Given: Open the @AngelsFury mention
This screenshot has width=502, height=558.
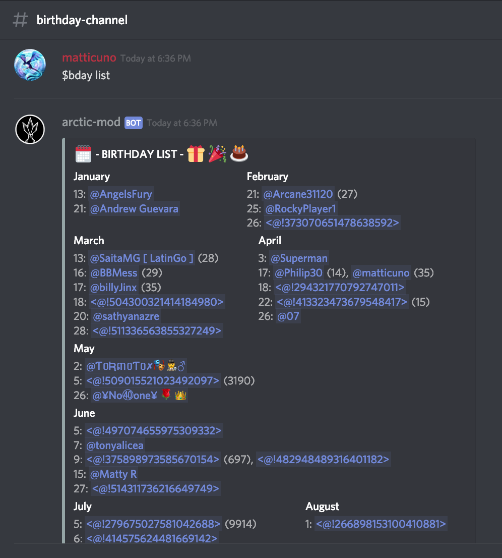Looking at the screenshot, I should pos(121,194).
